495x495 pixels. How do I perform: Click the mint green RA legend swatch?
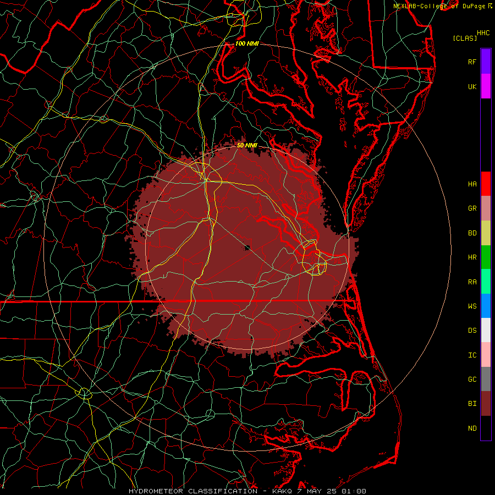486,282
